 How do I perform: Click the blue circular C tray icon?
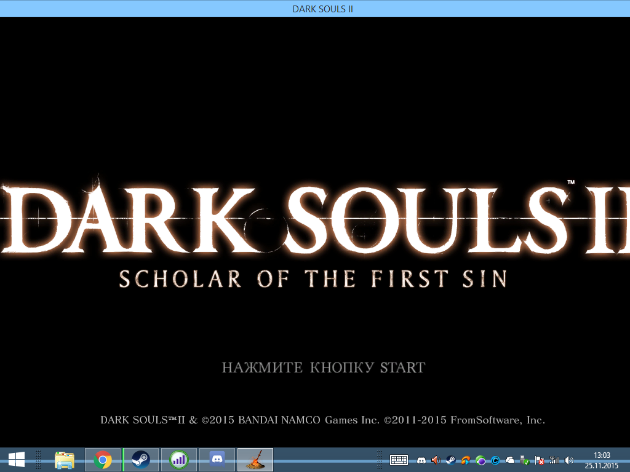[495, 460]
